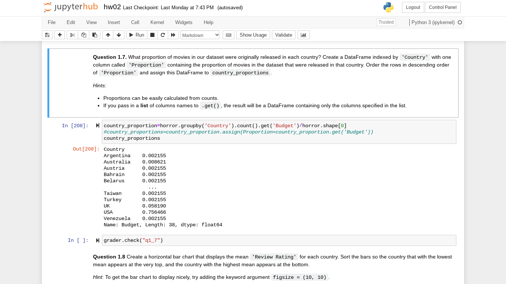Run cell In [208] with side run icon
The width and height of the screenshot is (506, 284).
(97, 125)
